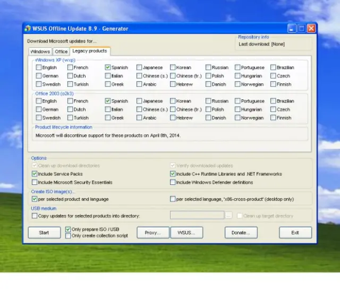This screenshot has width=340, height=298.
Task: Open the Proxy settings dialog
Action: [153, 233]
